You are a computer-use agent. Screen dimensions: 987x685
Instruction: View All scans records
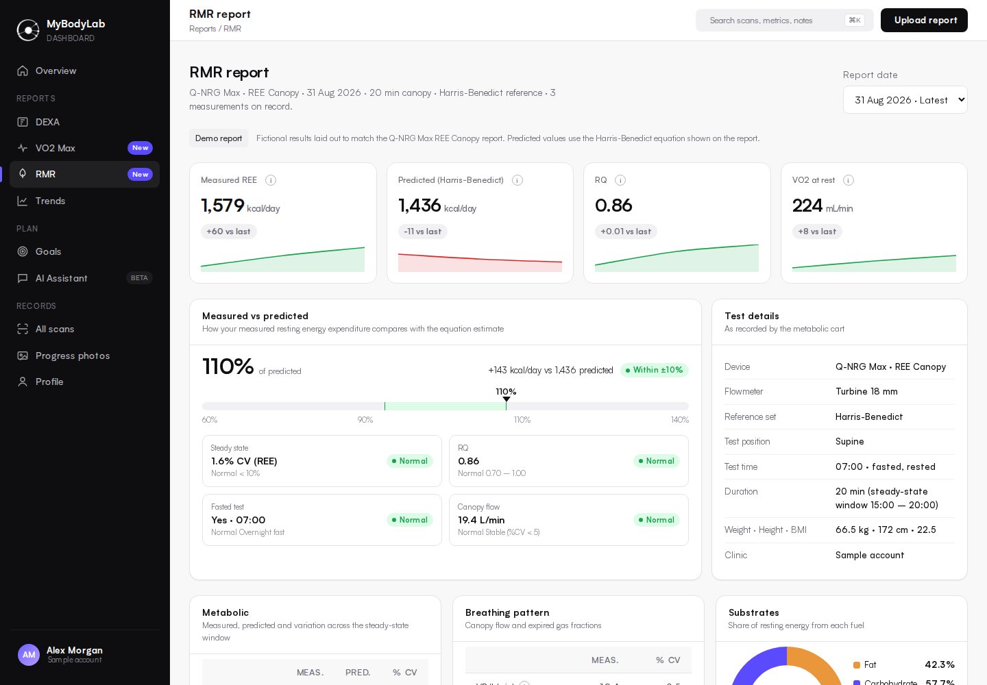pos(84,329)
